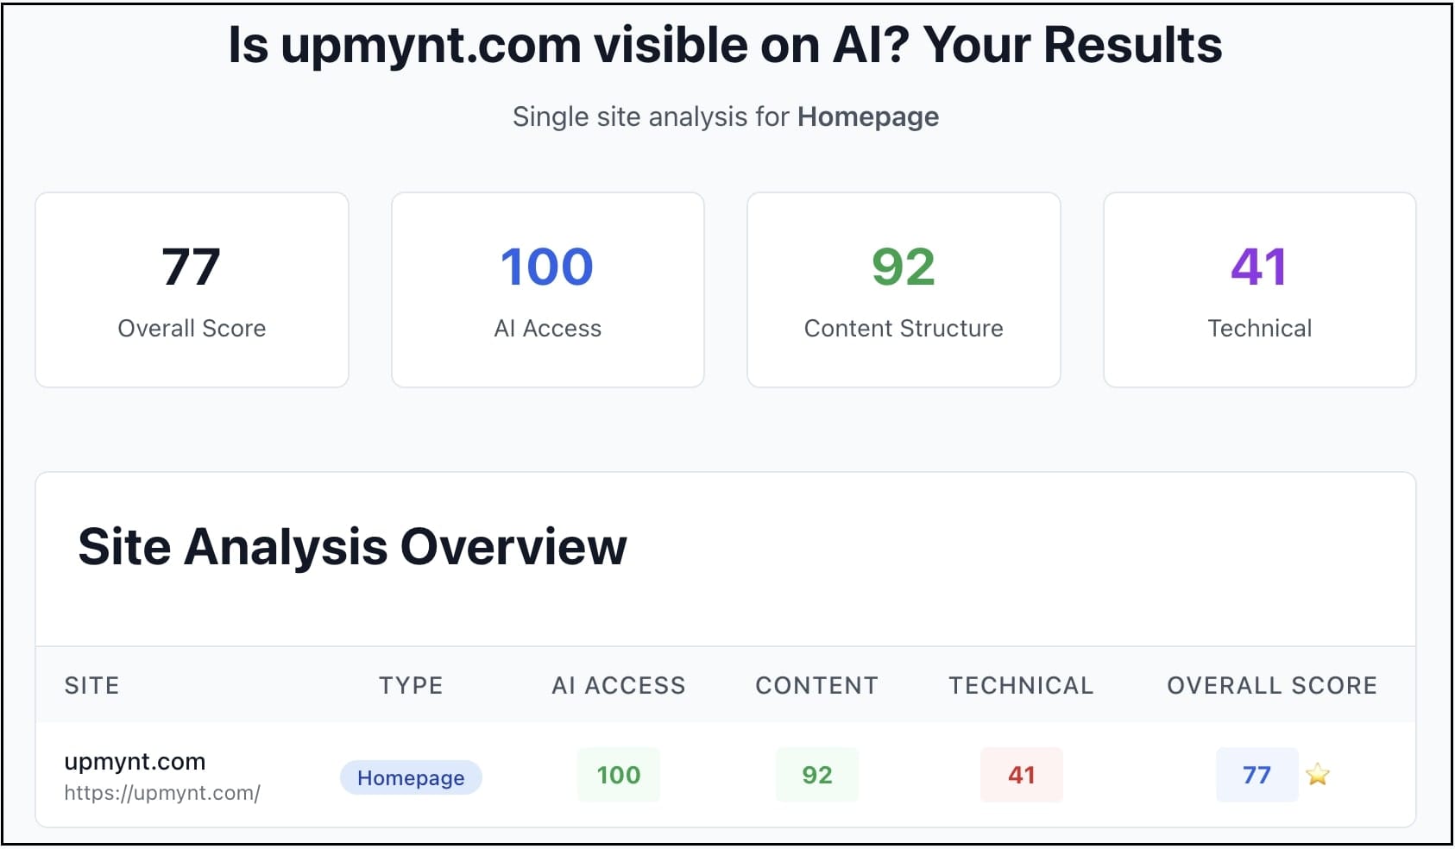Sort by the TECHNICAL column header
Viewport: 1455px width, 849px height.
click(1021, 685)
